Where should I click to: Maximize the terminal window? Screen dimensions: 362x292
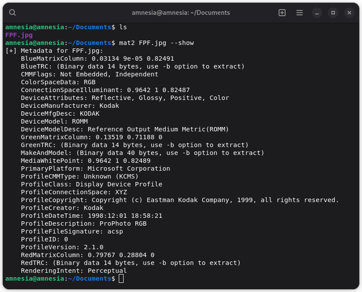[333, 13]
